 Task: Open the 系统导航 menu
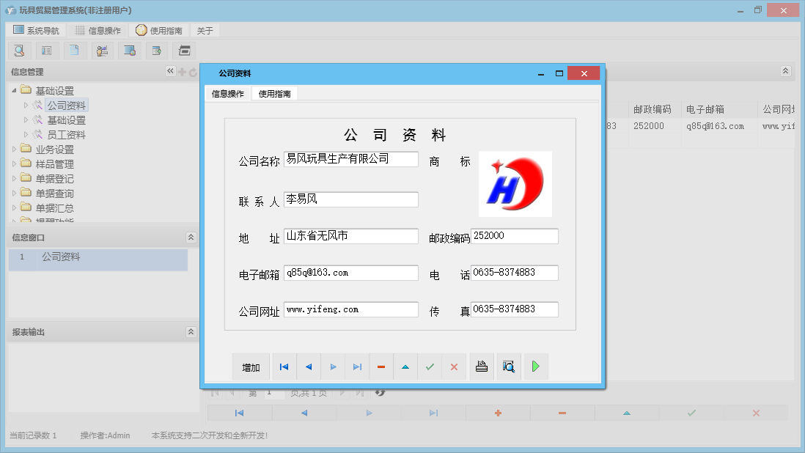tap(35, 30)
